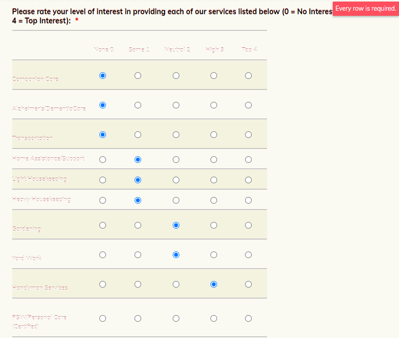Set Light Housekeeping to Top 4
This screenshot has width=399, height=338.
pos(248,180)
